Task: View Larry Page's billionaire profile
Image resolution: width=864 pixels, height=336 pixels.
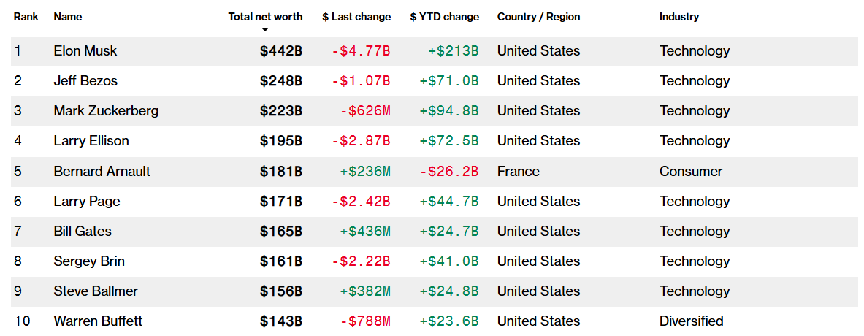Action: coord(87,202)
